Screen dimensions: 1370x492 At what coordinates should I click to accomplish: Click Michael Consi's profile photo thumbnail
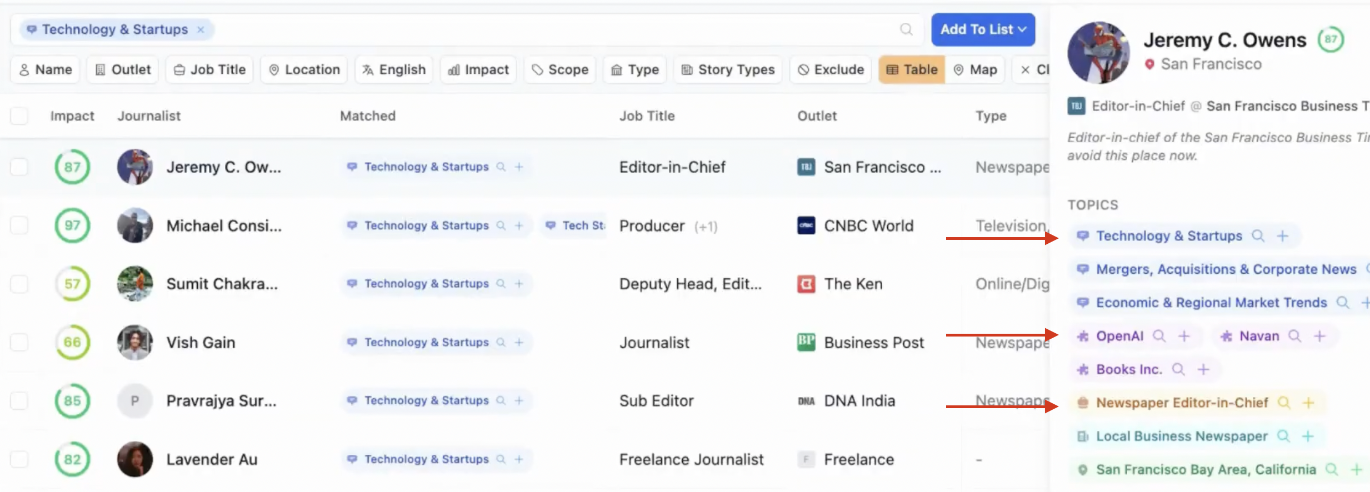pyautogui.click(x=135, y=225)
